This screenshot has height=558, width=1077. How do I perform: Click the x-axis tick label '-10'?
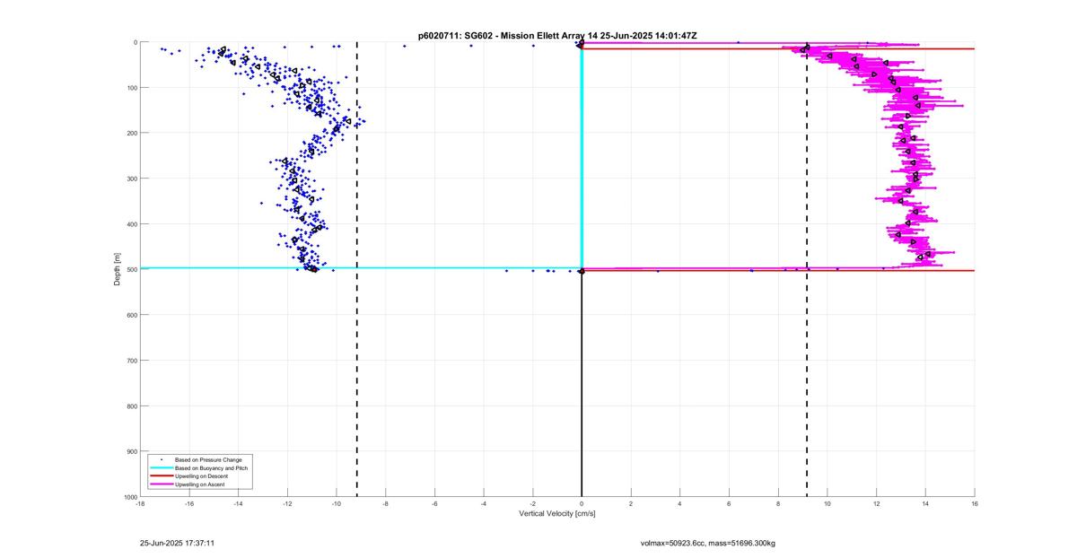[x=337, y=503]
